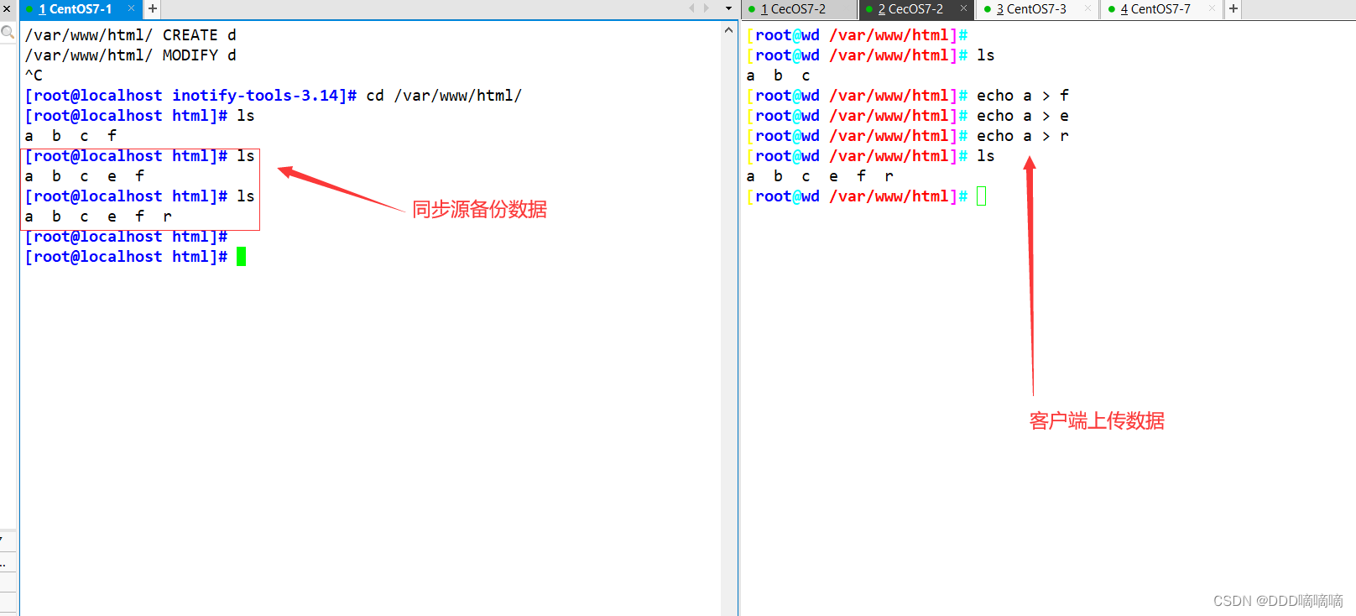Click the left output 'a b c e f'
This screenshot has height=616, width=1356.
pos(85,176)
